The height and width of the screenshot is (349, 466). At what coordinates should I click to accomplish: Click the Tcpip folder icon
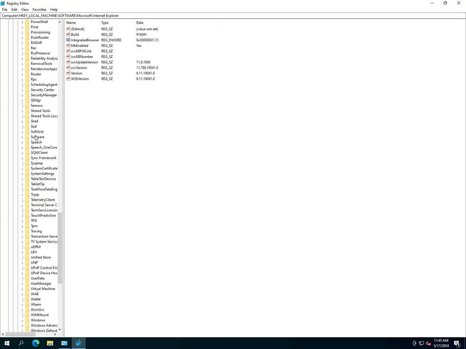27,195
